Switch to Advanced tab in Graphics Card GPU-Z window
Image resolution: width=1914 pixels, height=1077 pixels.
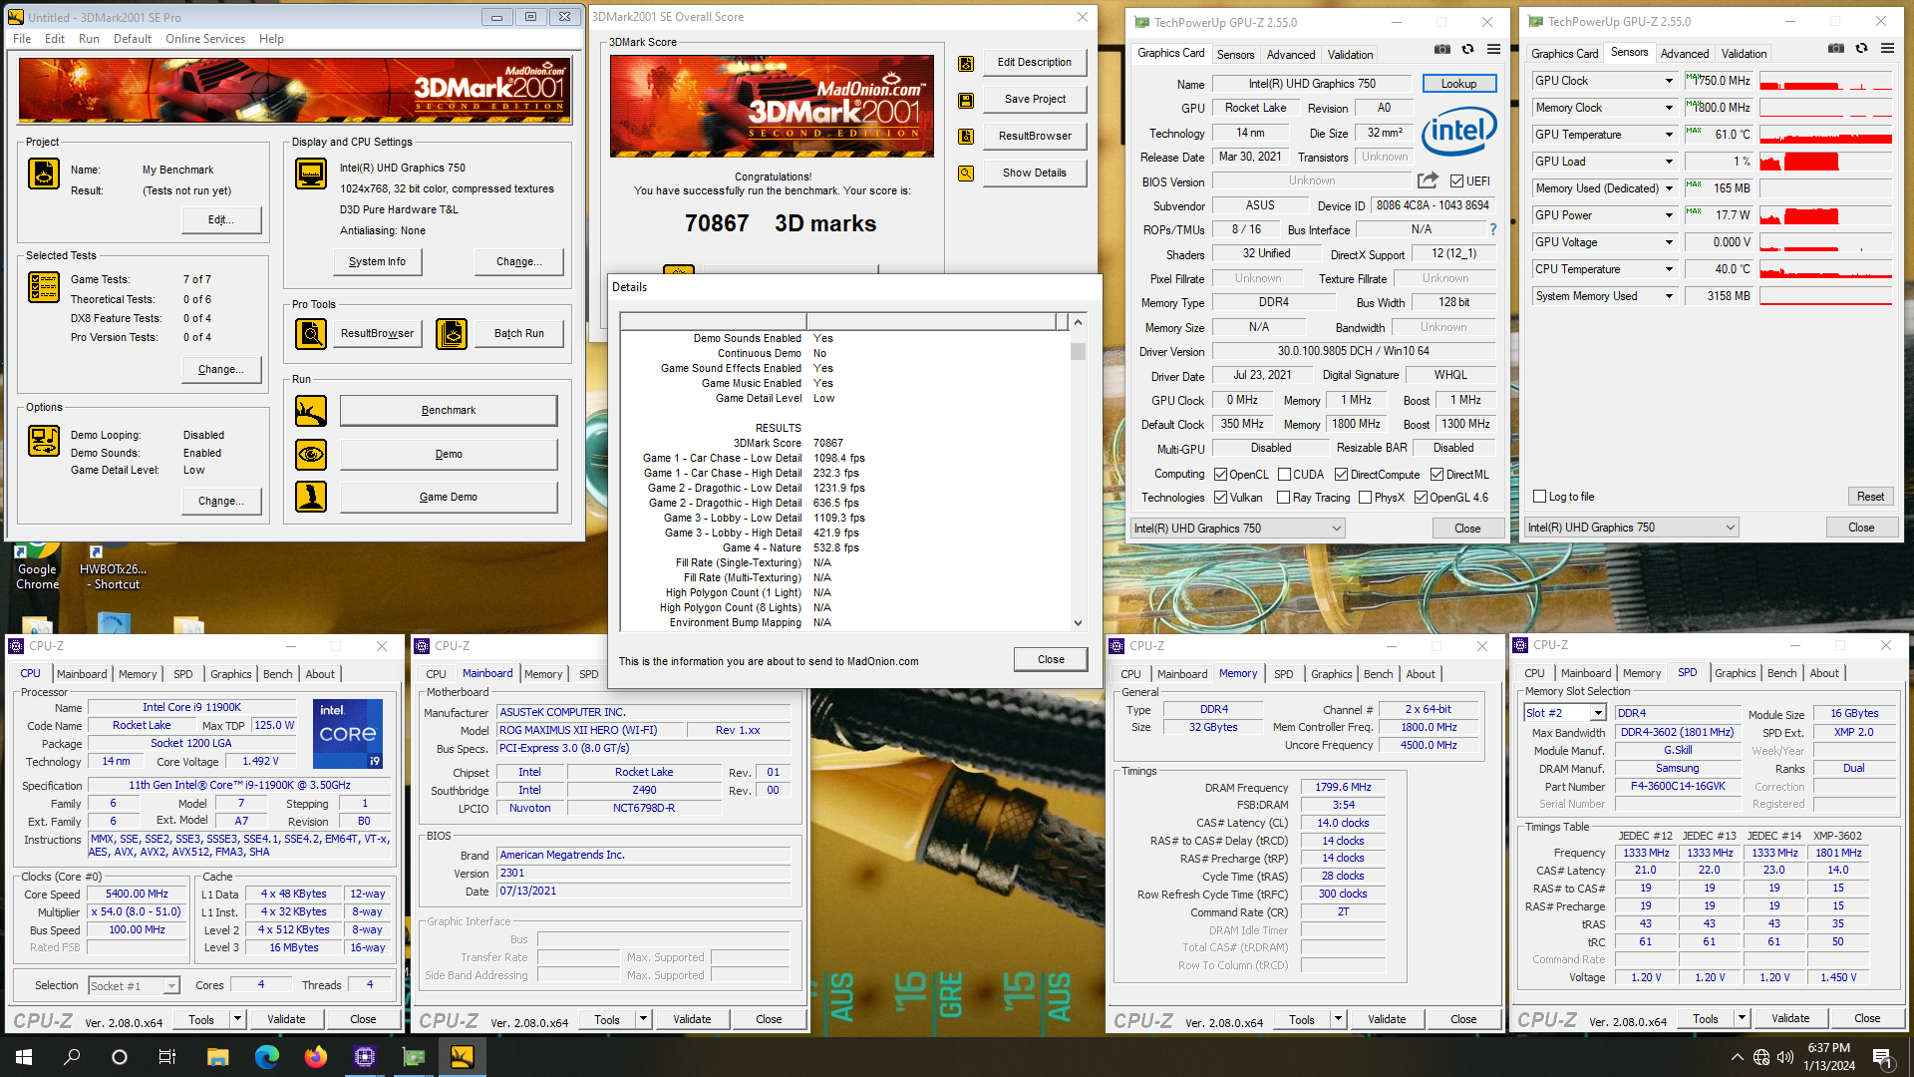(1290, 54)
